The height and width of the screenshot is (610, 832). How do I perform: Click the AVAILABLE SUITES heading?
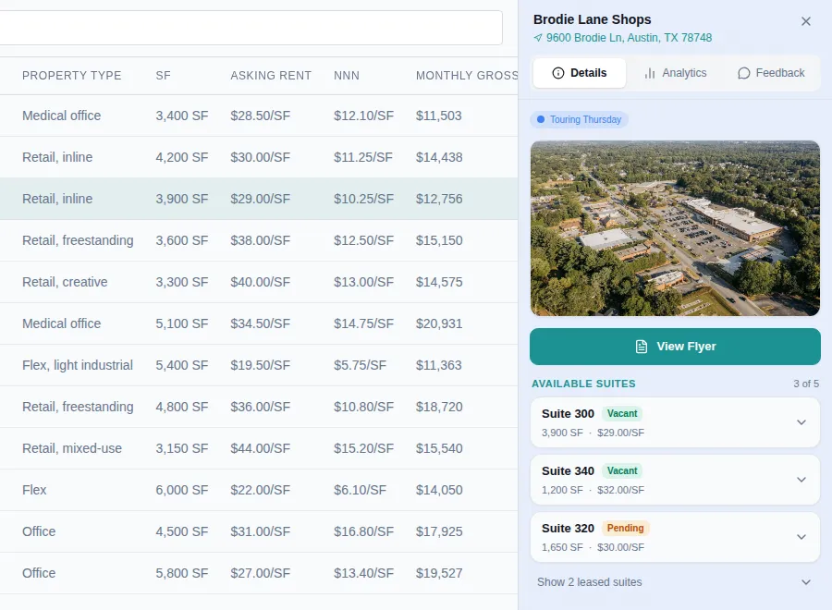coord(583,384)
